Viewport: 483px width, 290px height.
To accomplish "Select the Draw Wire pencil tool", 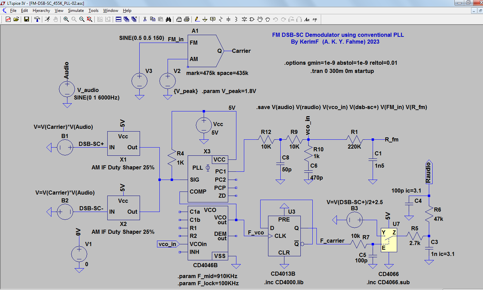I will pos(197,19).
